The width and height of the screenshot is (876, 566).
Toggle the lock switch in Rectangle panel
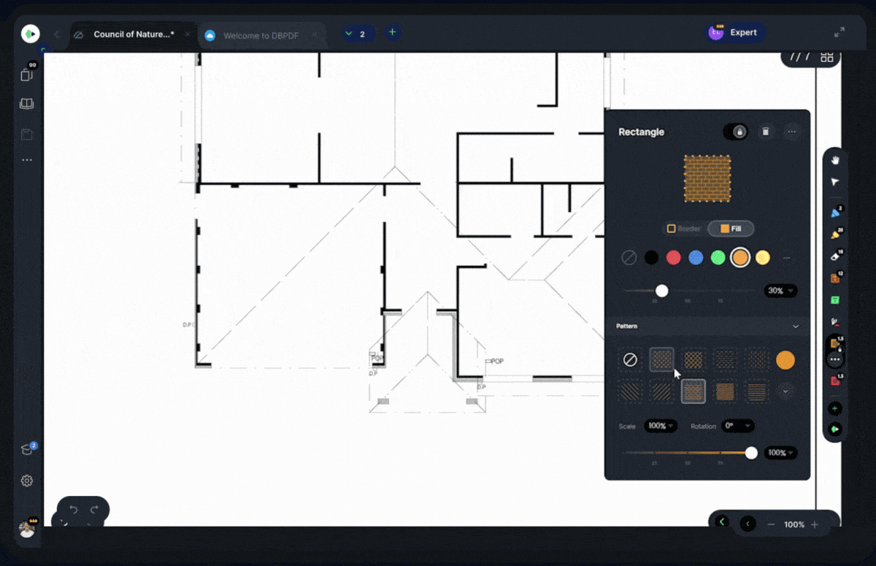click(x=735, y=132)
